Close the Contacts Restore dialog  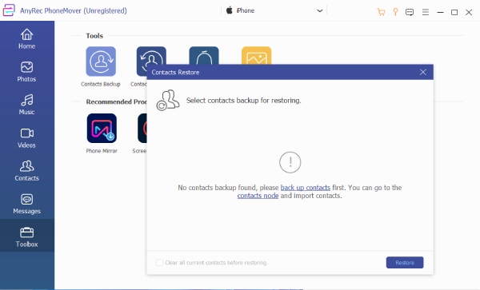pos(423,72)
